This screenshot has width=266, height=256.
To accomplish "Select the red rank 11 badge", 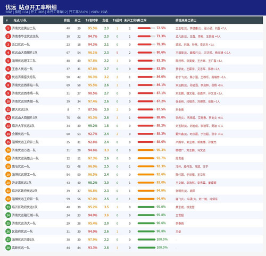I will click(x=8, y=109).
